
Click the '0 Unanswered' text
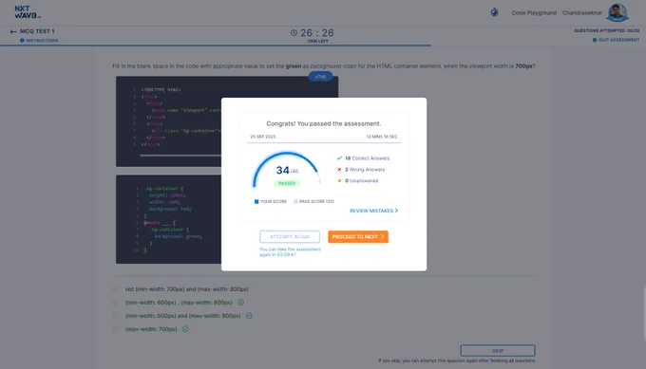pos(361,180)
